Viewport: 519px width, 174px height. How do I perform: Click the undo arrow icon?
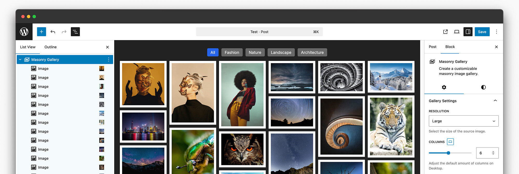click(x=53, y=32)
